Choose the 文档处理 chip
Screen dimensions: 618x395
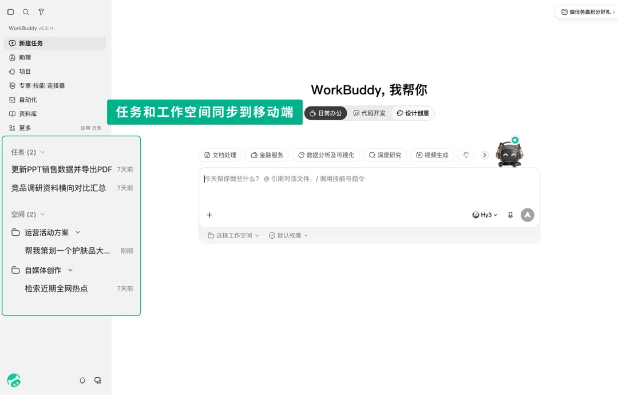pyautogui.click(x=220, y=155)
